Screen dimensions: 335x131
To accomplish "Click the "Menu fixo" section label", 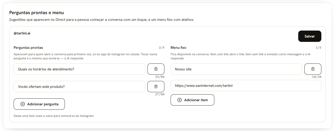I will 178,48.
